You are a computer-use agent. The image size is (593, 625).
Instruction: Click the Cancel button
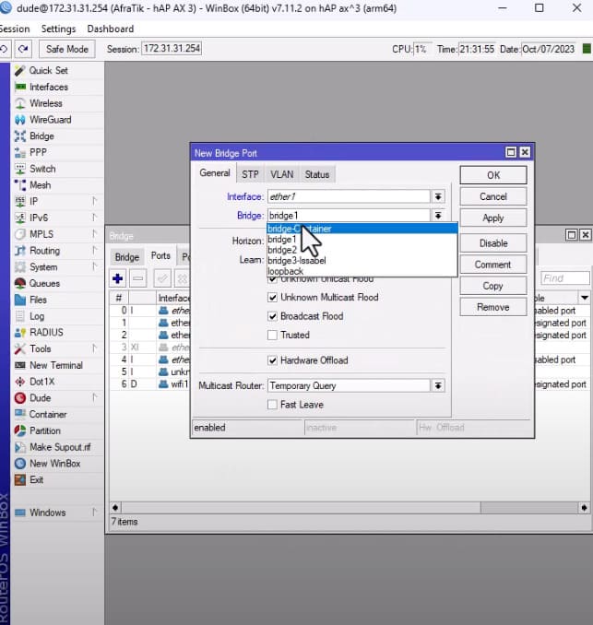(x=493, y=197)
